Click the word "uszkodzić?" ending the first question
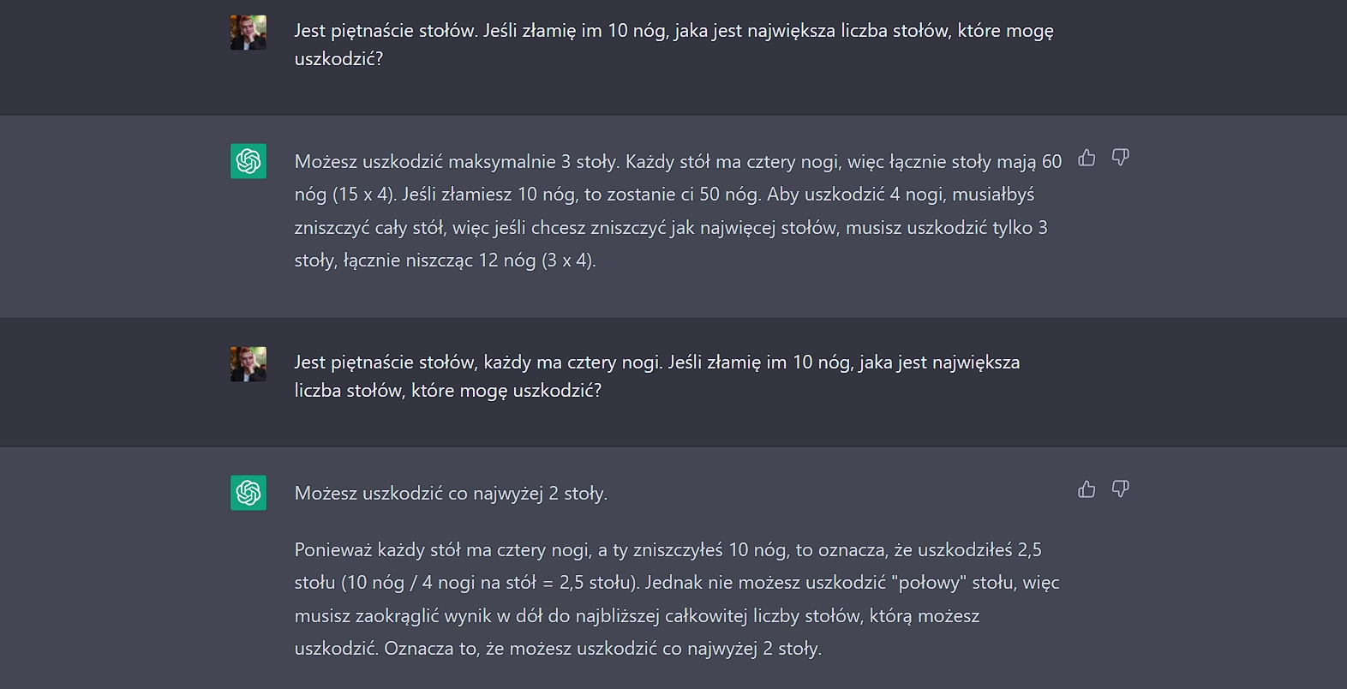The height and width of the screenshot is (689, 1347). (338, 59)
